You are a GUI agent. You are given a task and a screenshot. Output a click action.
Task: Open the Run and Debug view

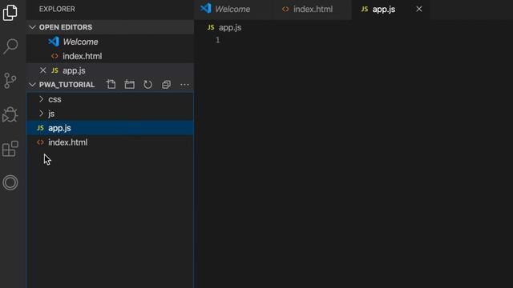(x=10, y=114)
